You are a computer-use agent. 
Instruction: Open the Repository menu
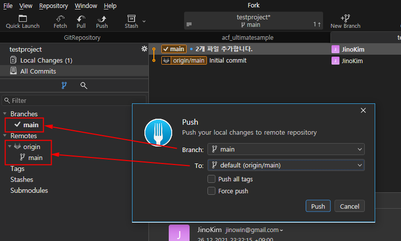pyautogui.click(x=54, y=5)
